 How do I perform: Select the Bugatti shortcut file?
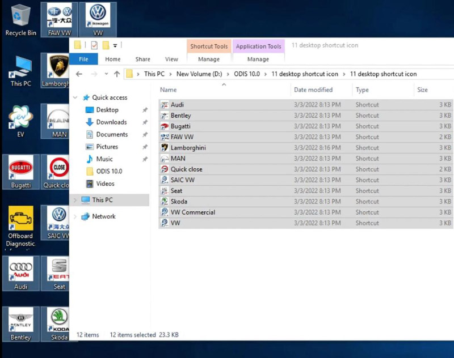306,126
